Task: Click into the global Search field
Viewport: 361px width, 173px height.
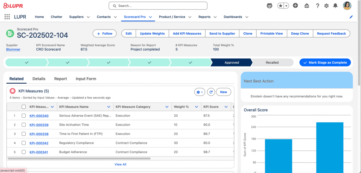Action: pos(158,6)
